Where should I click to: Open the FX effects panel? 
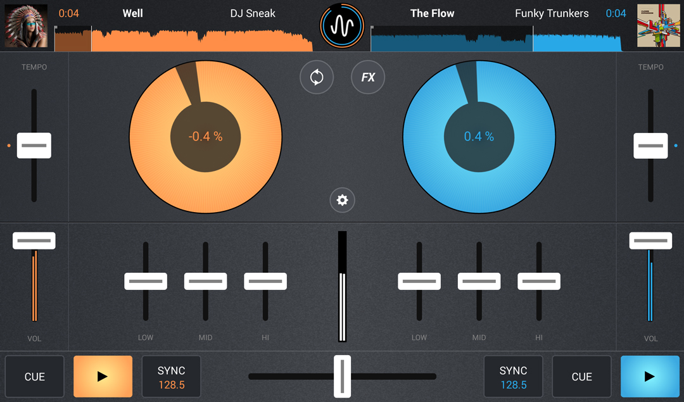point(368,77)
